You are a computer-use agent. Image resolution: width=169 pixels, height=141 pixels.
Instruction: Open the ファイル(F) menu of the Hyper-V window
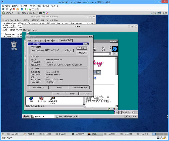click(6, 6)
